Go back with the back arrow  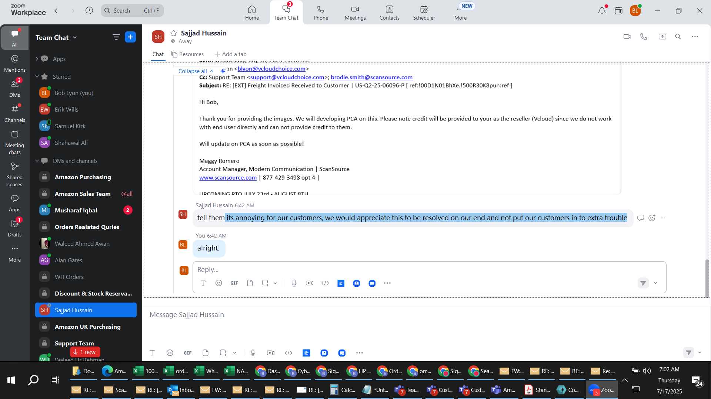(x=56, y=10)
